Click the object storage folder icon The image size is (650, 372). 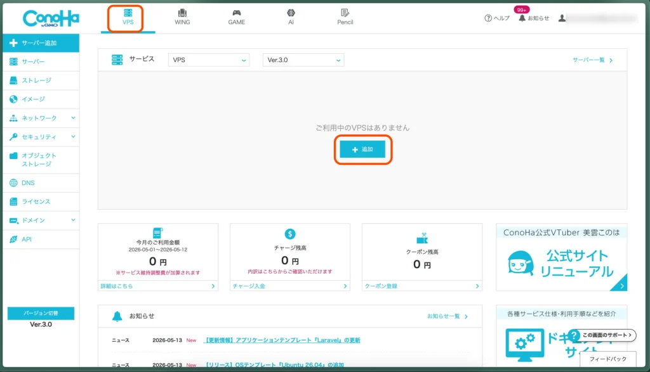click(13, 156)
